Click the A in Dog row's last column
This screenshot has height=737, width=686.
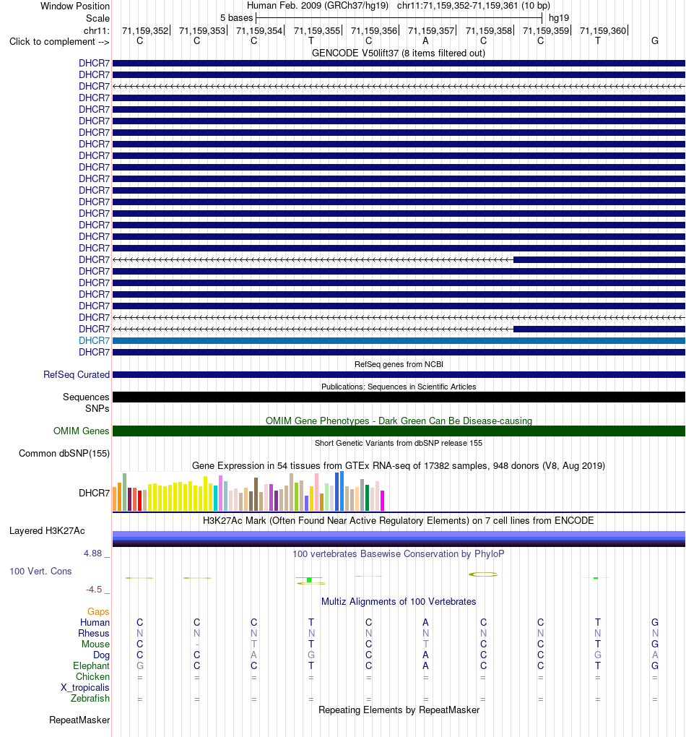pyautogui.click(x=654, y=655)
